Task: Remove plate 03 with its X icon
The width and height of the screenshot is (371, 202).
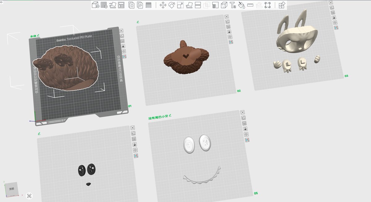Action: (331, 2)
